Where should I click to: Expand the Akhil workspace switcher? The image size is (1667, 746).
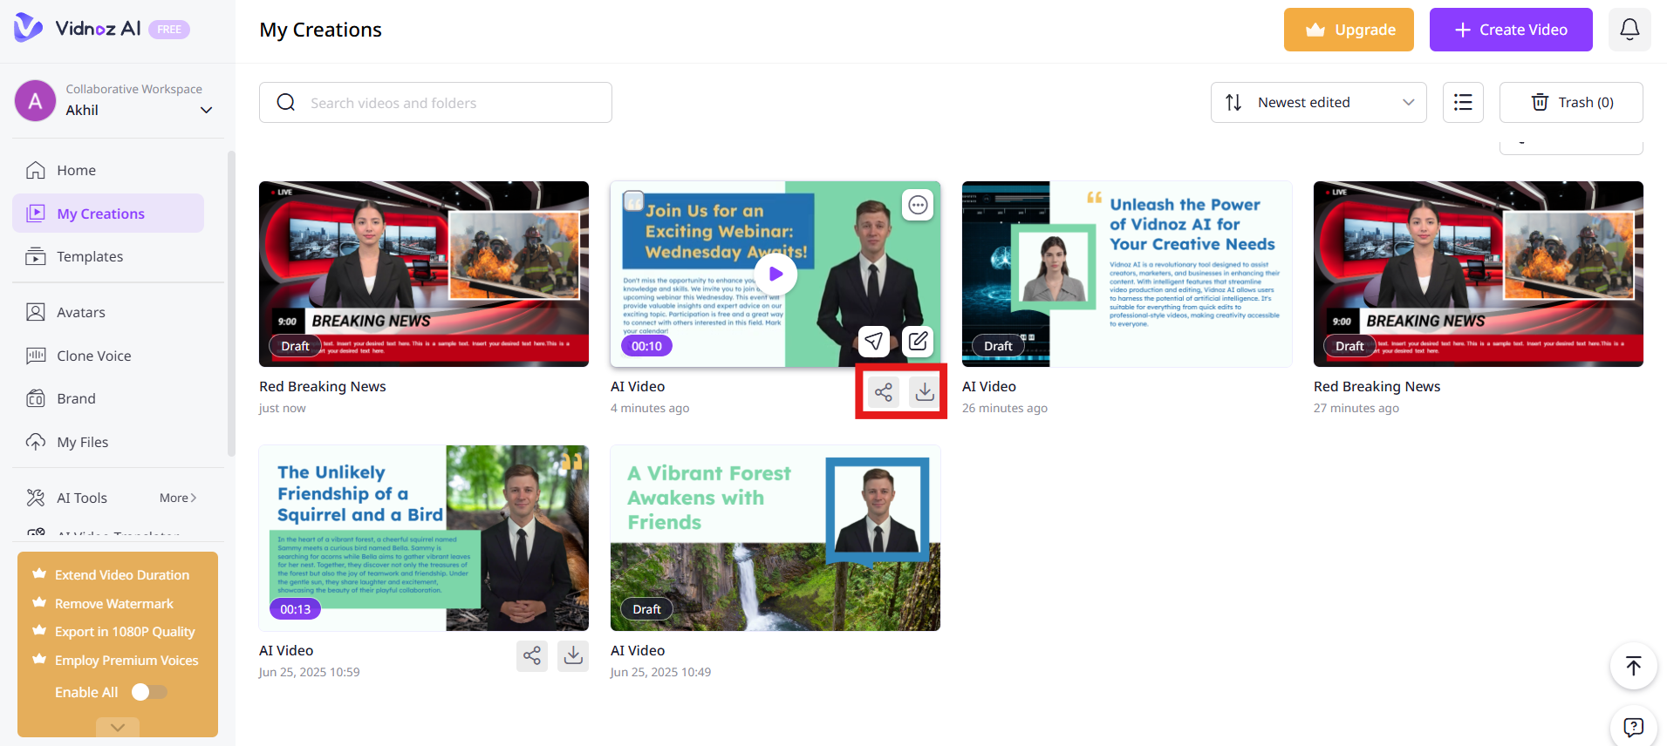[206, 110]
